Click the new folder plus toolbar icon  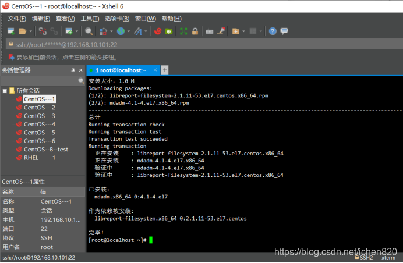pyautogui.click(x=236, y=31)
